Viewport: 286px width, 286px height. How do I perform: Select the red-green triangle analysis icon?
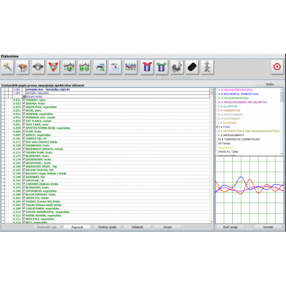click(x=53, y=67)
